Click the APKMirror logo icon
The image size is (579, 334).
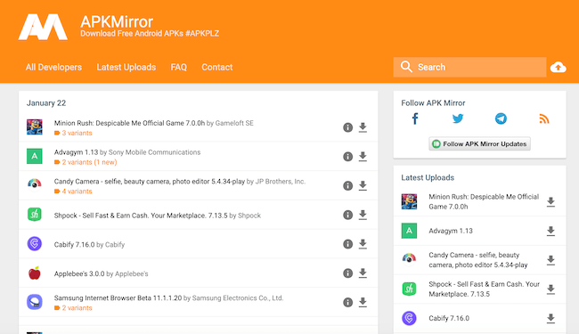click(43, 27)
